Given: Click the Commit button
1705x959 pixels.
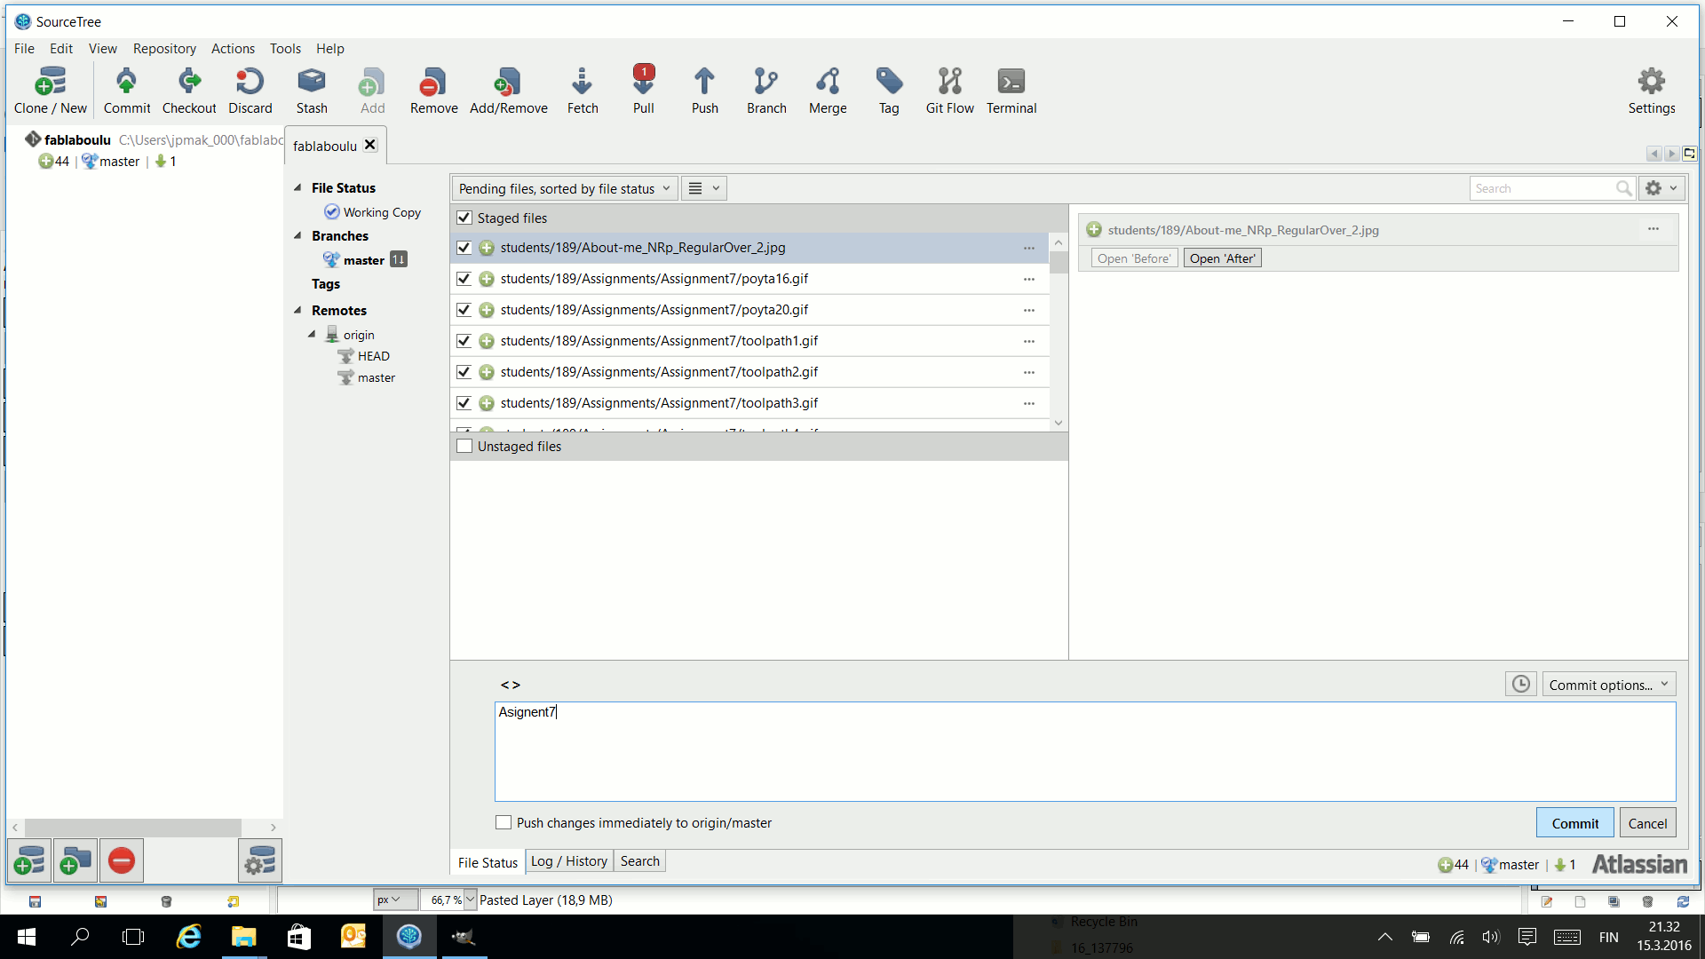Looking at the screenshot, I should pyautogui.click(x=1574, y=823).
